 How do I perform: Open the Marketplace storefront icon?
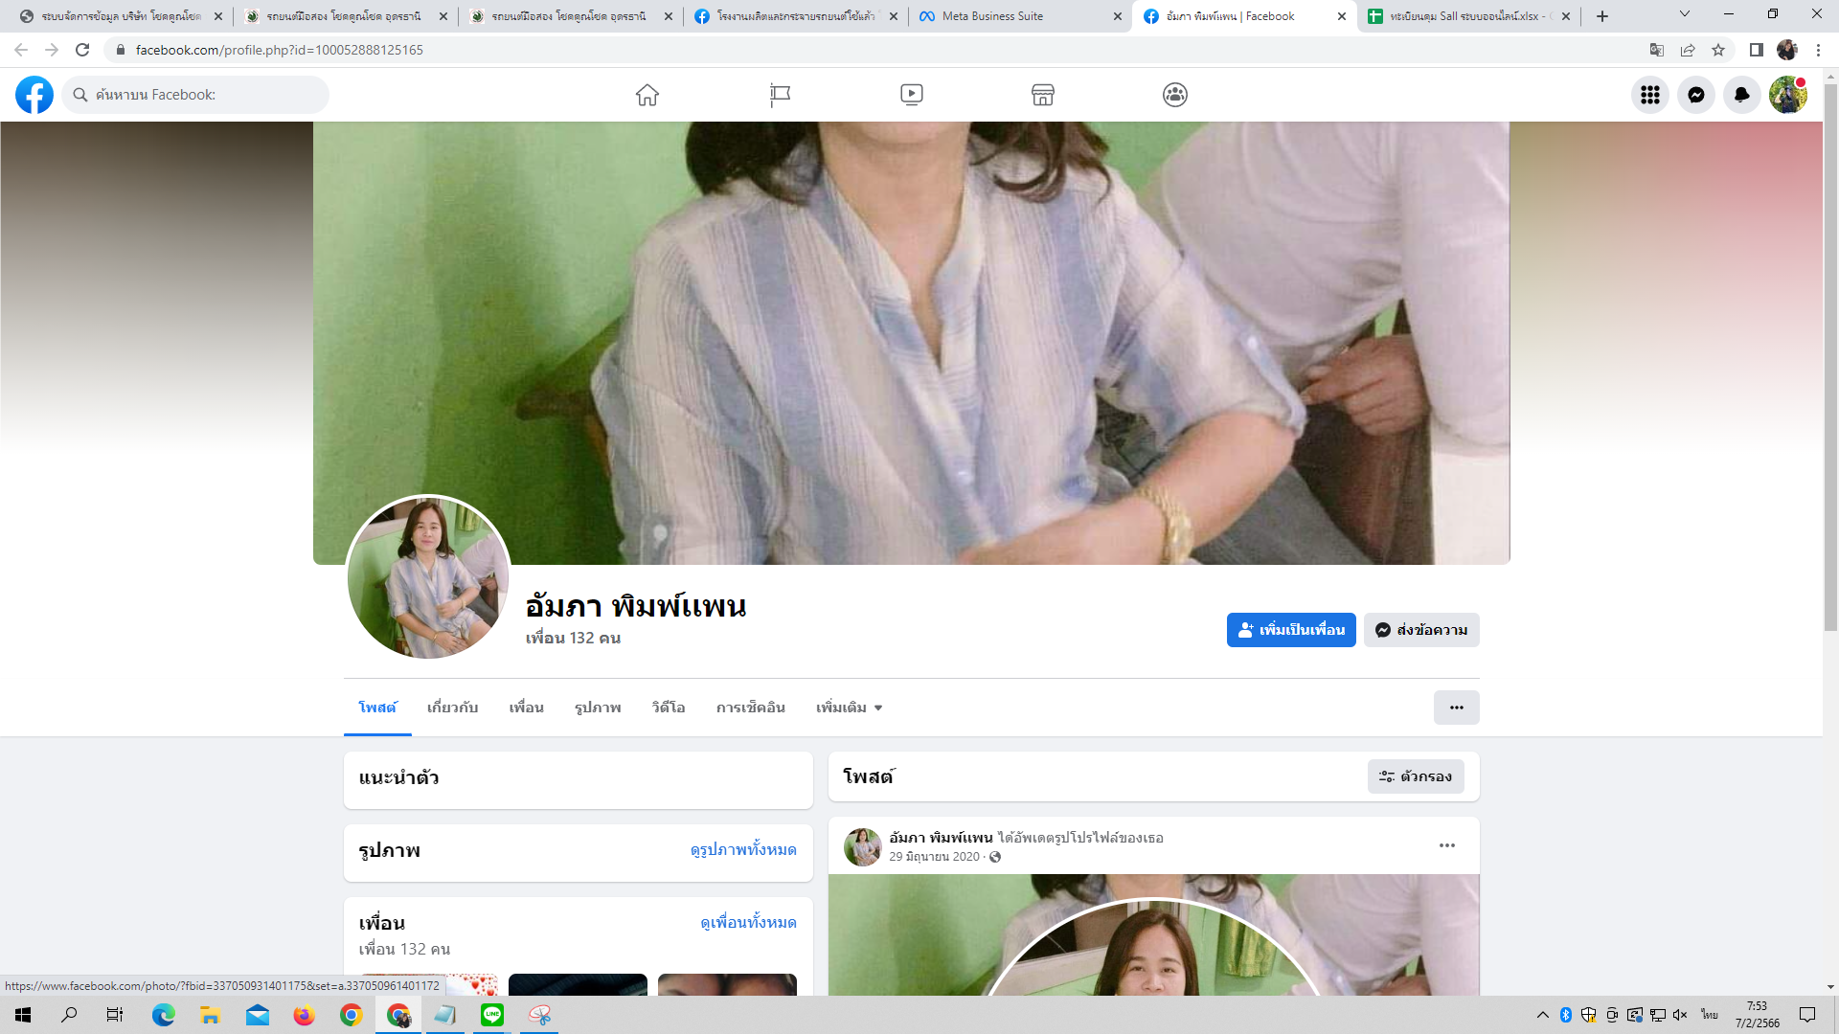pyautogui.click(x=1043, y=95)
